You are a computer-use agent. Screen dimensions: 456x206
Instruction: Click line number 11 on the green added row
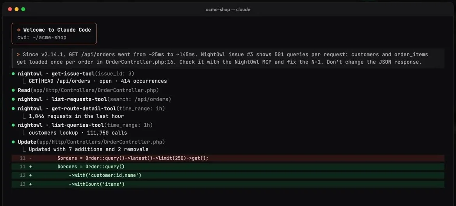[x=23, y=167]
